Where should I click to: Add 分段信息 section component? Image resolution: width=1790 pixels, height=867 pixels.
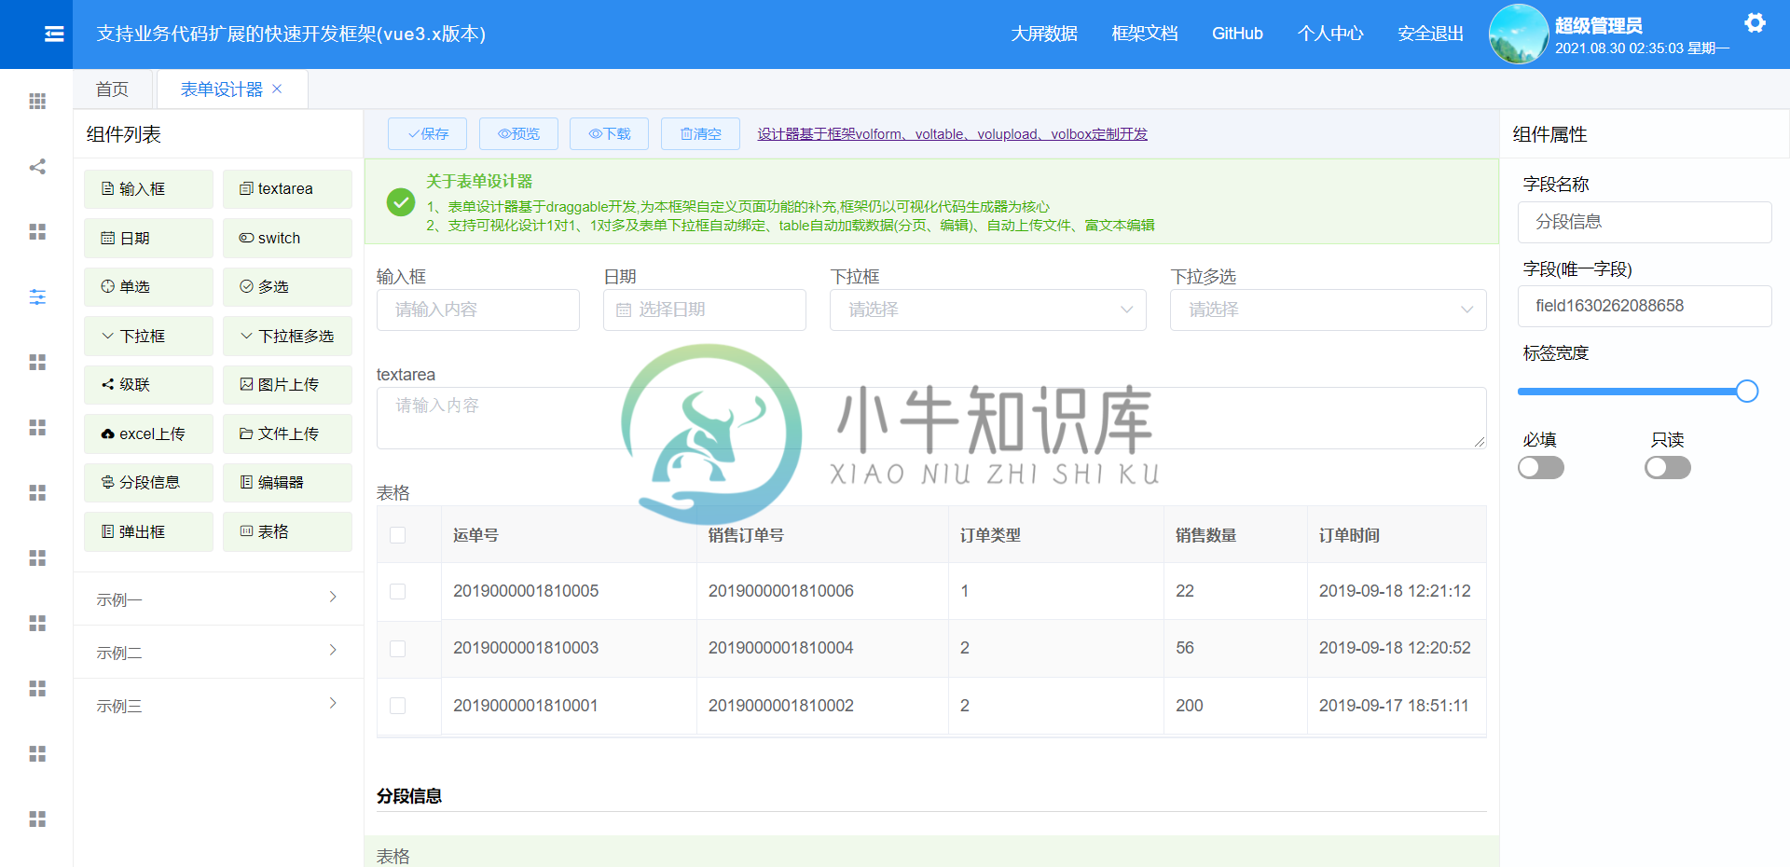point(148,483)
